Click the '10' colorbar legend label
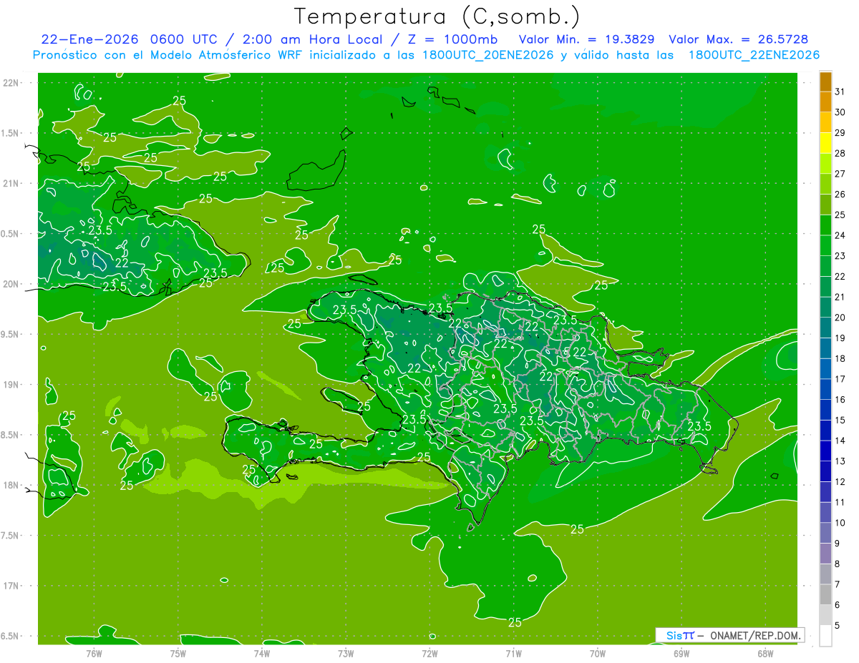Viewport: 859px width, 663px height. (x=840, y=523)
